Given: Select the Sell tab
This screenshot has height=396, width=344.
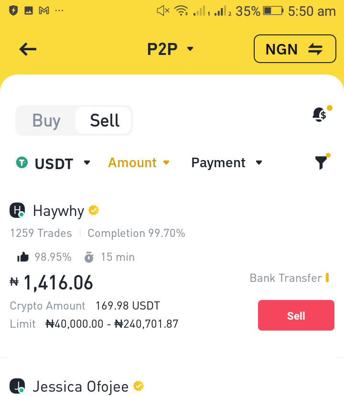Looking at the screenshot, I should [x=105, y=120].
